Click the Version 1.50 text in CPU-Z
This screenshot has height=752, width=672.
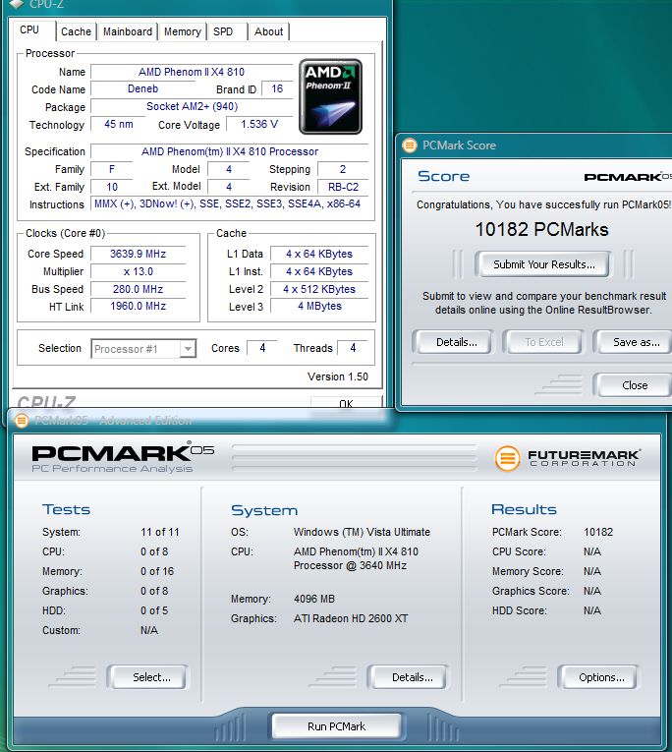tap(338, 376)
